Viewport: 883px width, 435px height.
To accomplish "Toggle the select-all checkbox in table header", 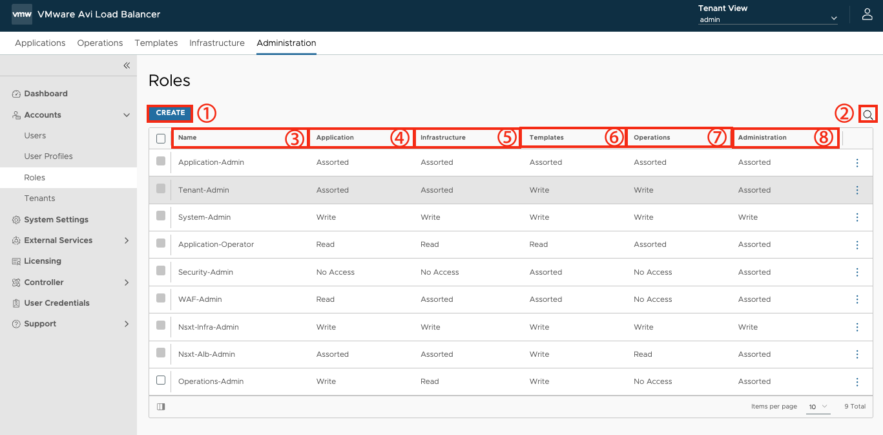I will pyautogui.click(x=161, y=138).
